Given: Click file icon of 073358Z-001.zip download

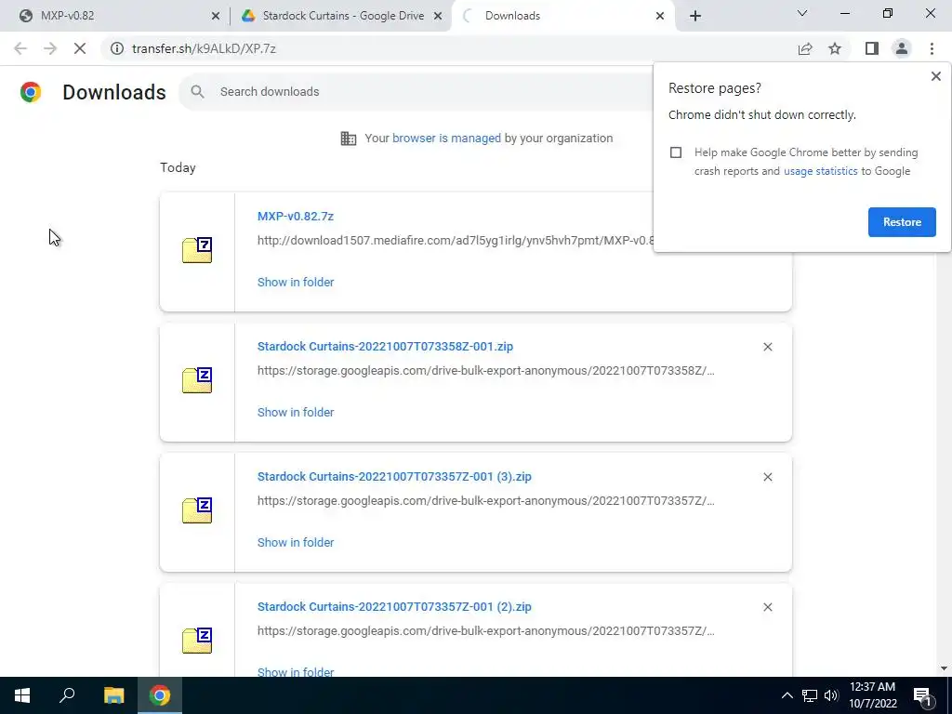Looking at the screenshot, I should click(x=197, y=380).
